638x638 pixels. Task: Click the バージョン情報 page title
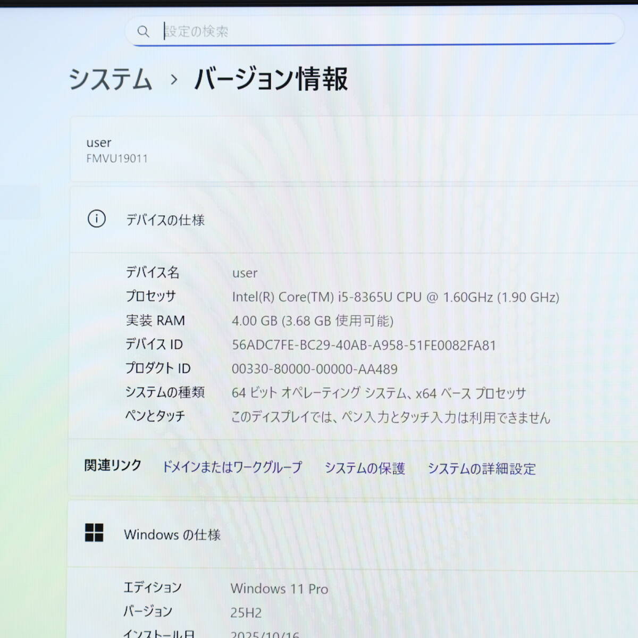271,79
